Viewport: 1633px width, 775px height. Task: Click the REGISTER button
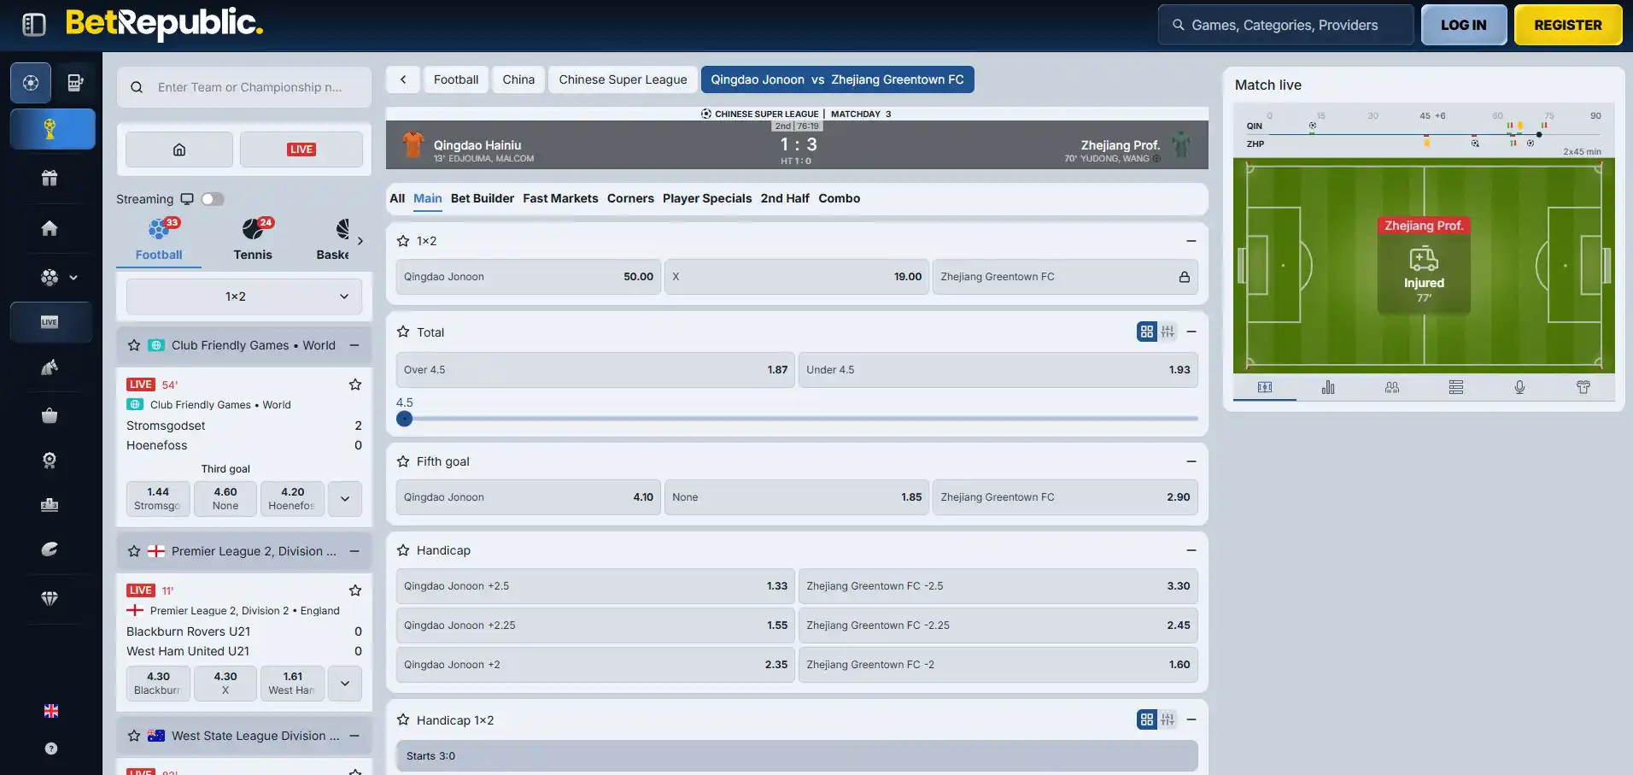[1568, 25]
